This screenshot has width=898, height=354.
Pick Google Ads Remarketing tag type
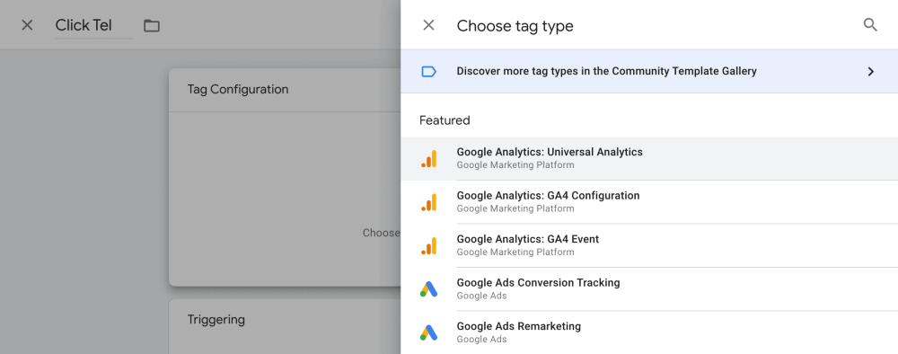(649, 332)
